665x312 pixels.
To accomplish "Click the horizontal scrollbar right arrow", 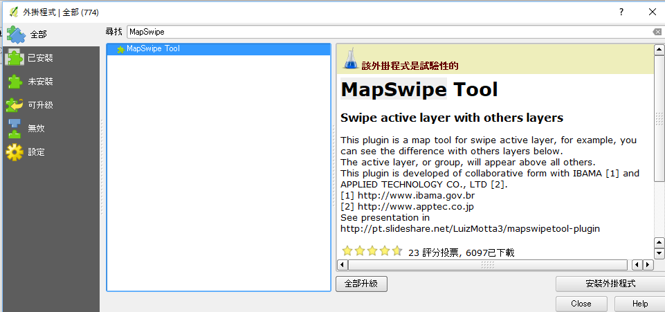I will click(x=648, y=265).
